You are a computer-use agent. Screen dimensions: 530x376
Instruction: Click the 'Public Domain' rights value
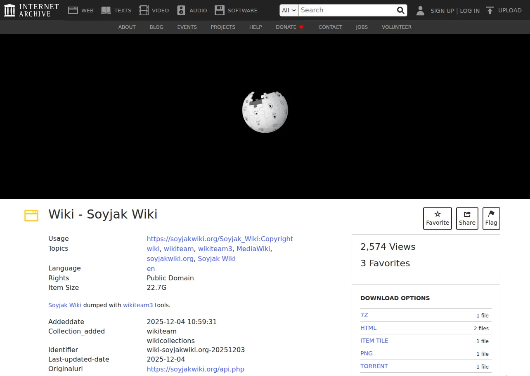(x=170, y=278)
